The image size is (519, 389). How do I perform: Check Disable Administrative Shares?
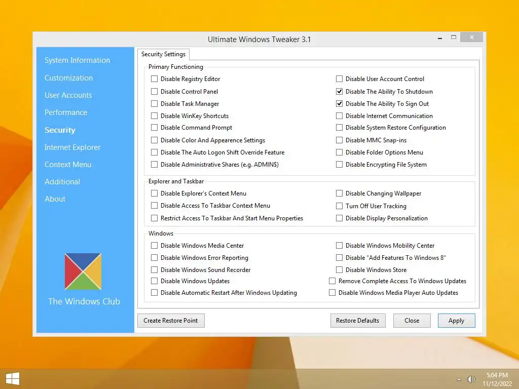(154, 165)
